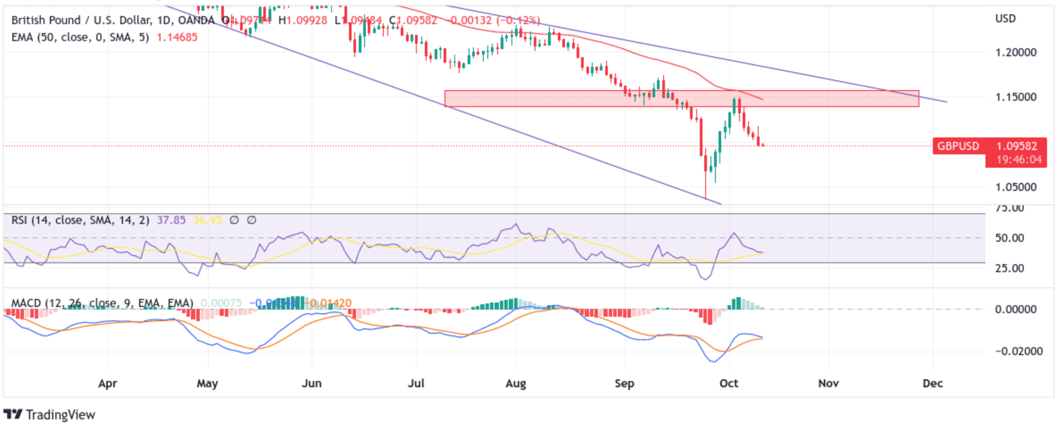The image size is (1058, 443).
Task: Click the −0.02000 MACD axis label
Action: pyautogui.click(x=1019, y=351)
